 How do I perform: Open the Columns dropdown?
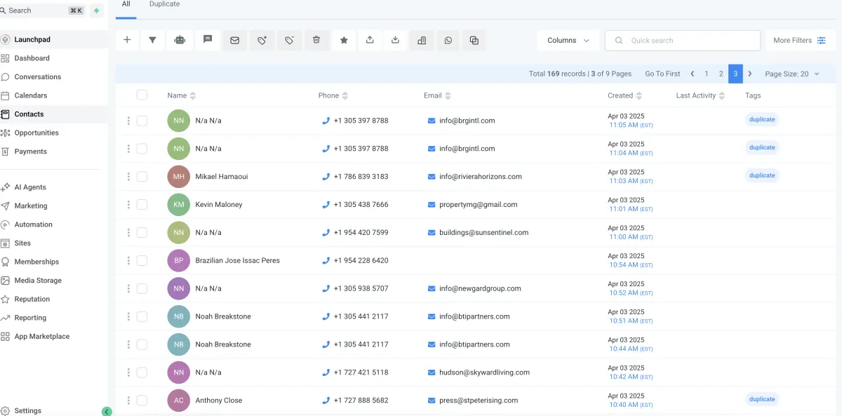(x=568, y=40)
